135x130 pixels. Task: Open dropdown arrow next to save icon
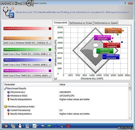point(23,126)
